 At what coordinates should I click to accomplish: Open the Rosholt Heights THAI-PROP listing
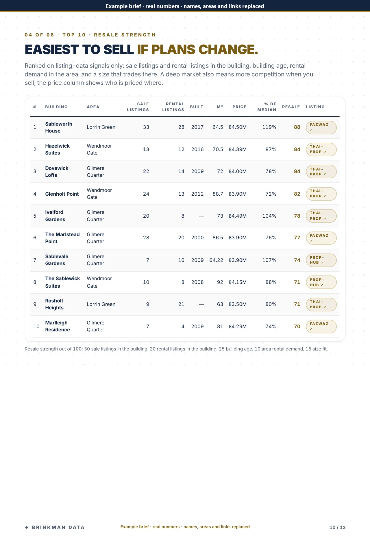[321, 304]
